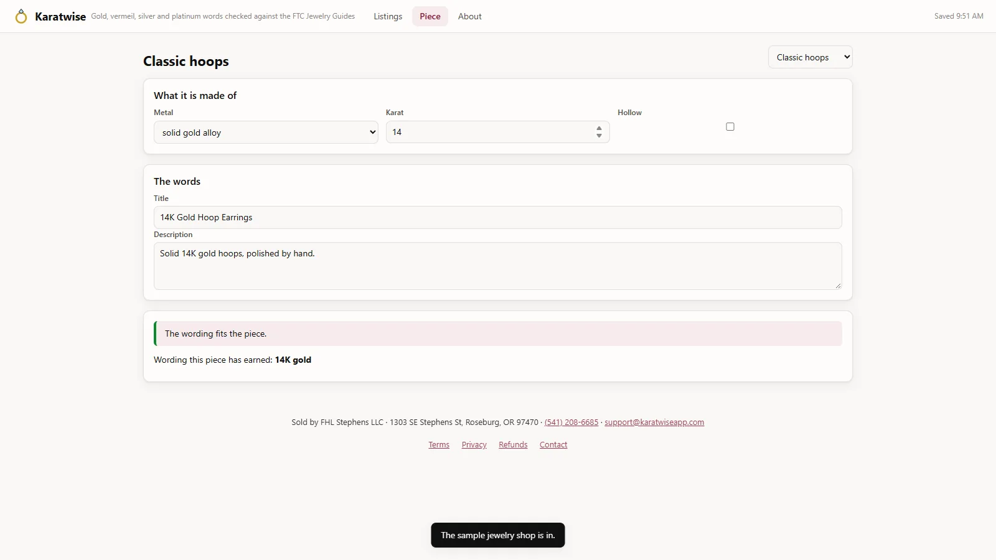Click inside the Description text area
The height and width of the screenshot is (560, 996).
tap(498, 266)
